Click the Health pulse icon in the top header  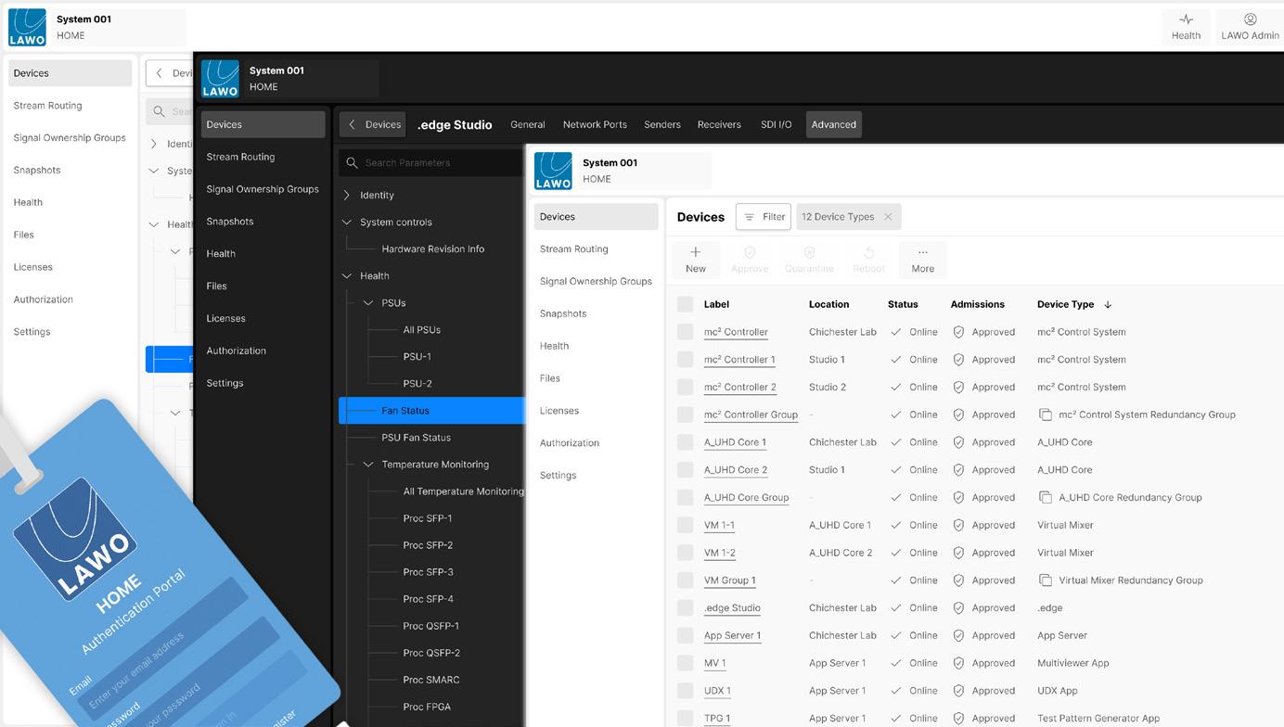tap(1186, 19)
